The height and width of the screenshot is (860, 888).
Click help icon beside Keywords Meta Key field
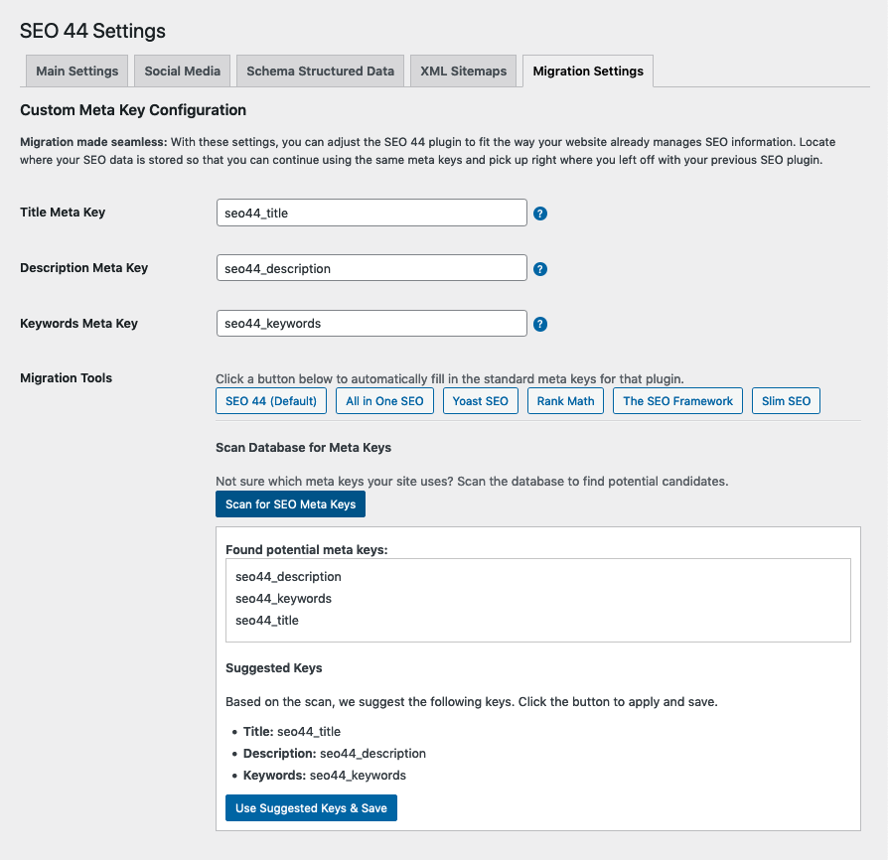(540, 324)
